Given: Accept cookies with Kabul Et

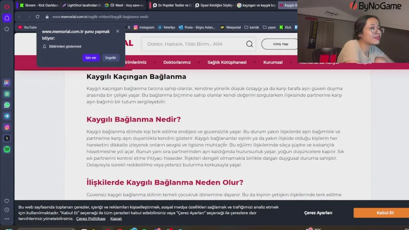Looking at the screenshot, I should tap(381, 213).
